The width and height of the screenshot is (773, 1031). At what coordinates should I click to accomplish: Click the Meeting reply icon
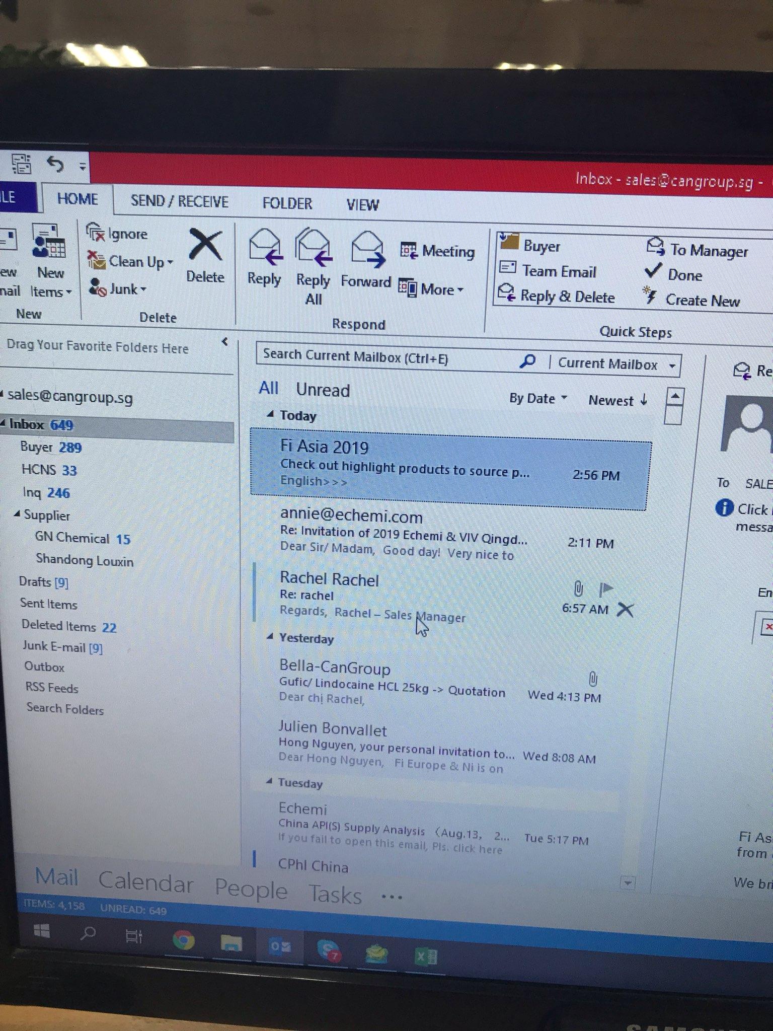pos(409,250)
